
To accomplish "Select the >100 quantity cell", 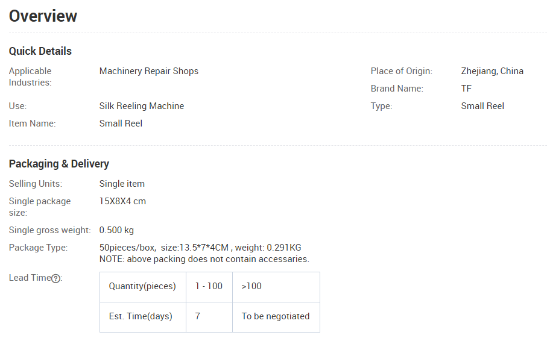I will click(276, 287).
